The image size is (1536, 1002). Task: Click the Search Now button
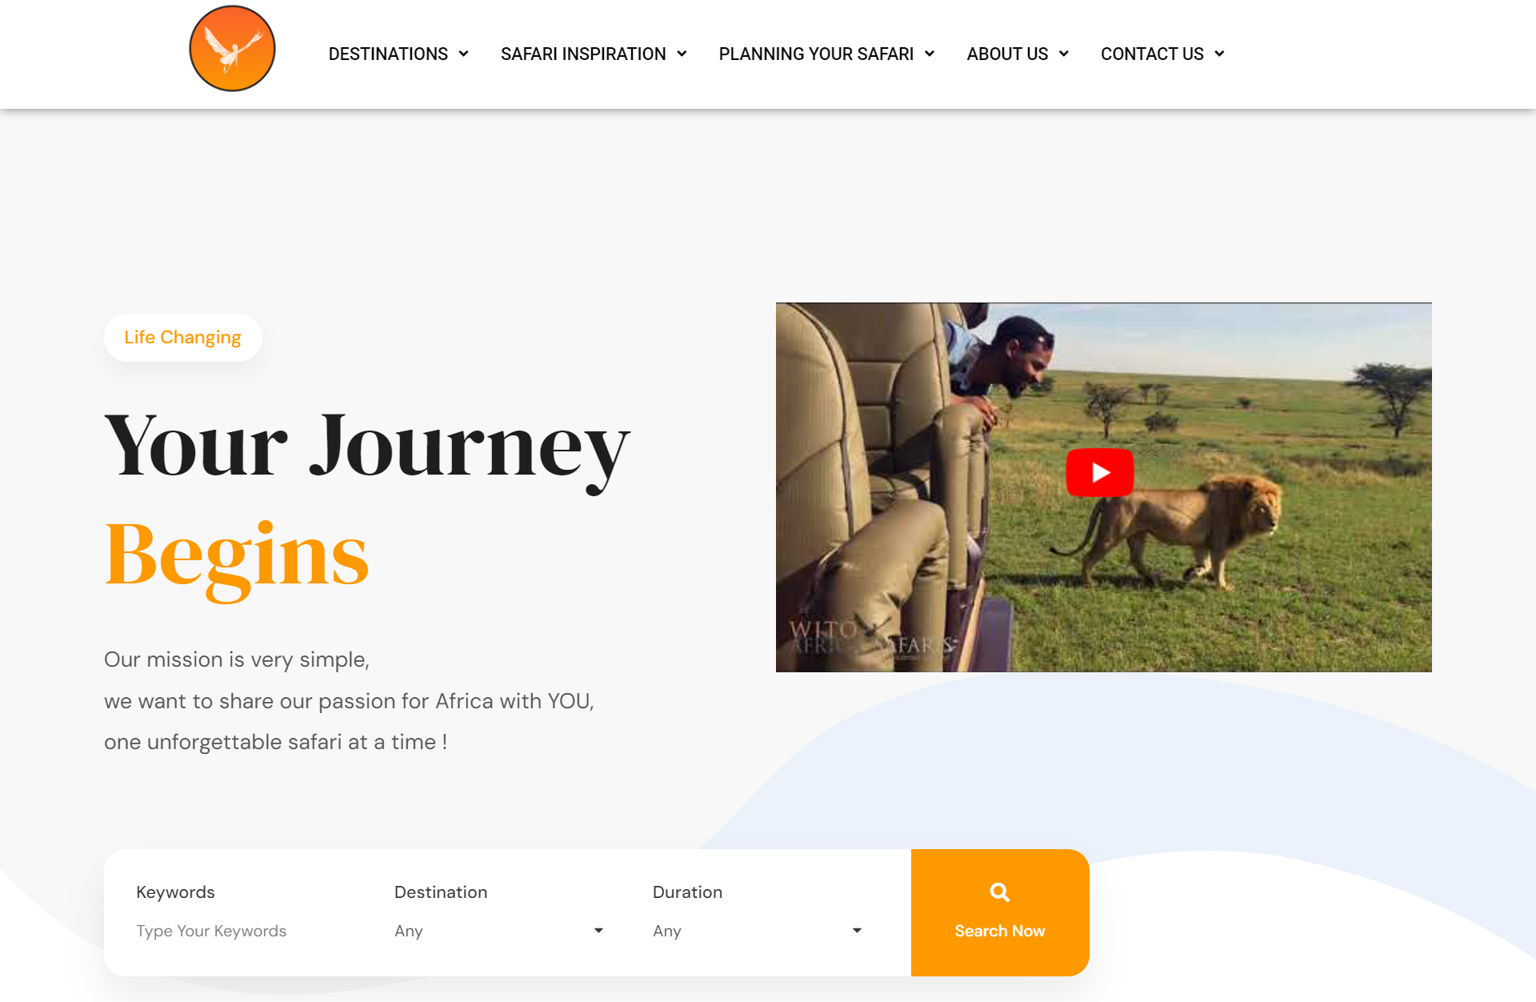[x=1000, y=912]
